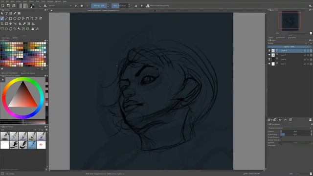Image resolution: width=313 pixels, height=176 pixels.
Task: Select the Elliptical Selection tool
Action: [6, 29]
